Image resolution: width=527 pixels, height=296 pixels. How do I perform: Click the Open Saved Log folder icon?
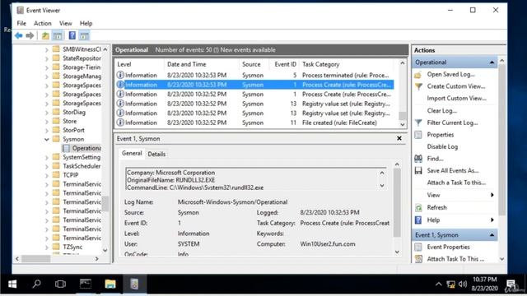418,75
